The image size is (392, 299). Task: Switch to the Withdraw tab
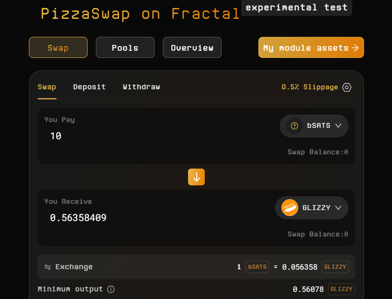(x=141, y=87)
